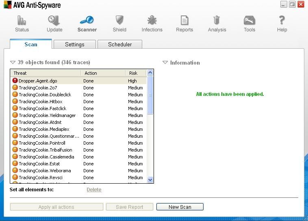Sort the list by Risk column header
Image resolution: width=308 pixels, height=221 pixels.
tap(133, 73)
